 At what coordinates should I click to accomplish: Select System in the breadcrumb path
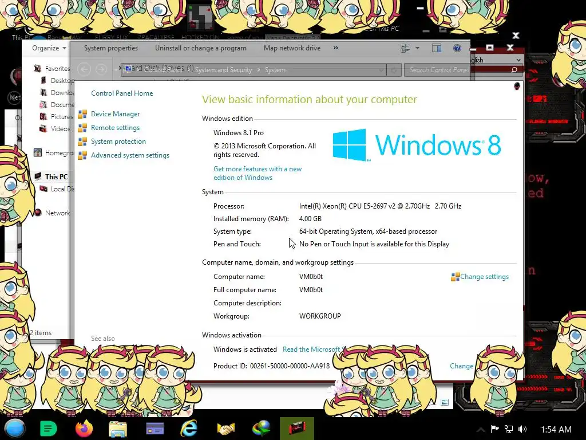click(x=275, y=70)
